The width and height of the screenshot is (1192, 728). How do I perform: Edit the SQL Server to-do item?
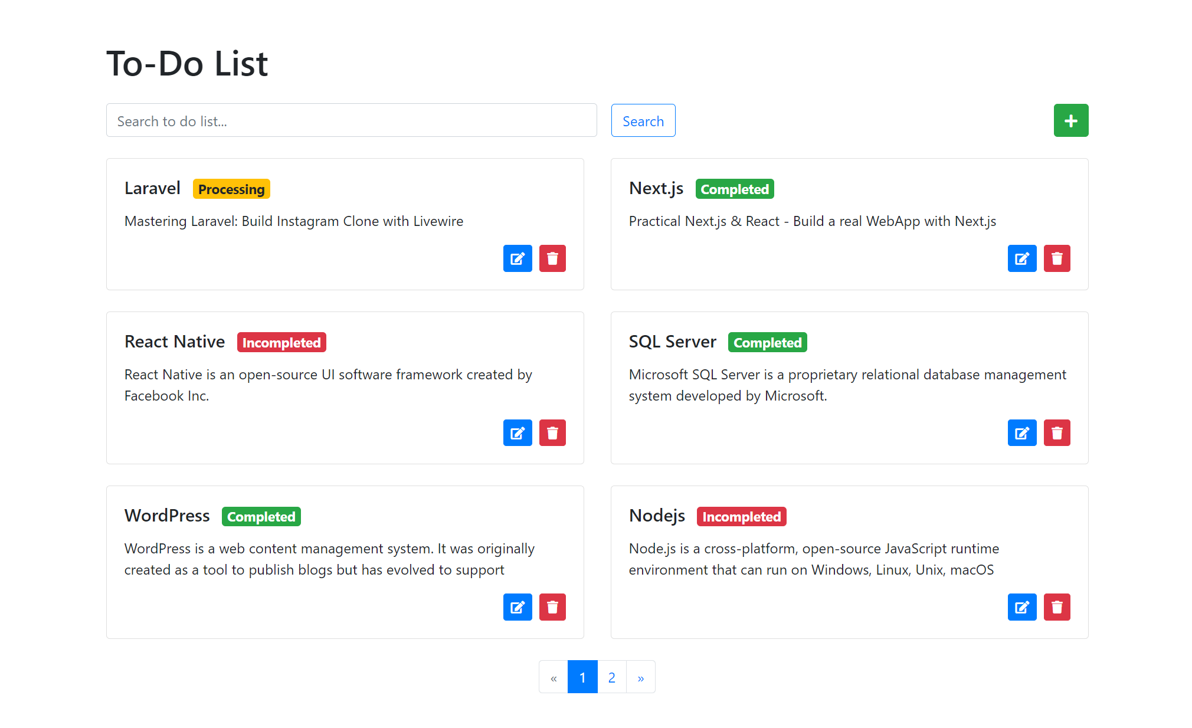(x=1021, y=433)
